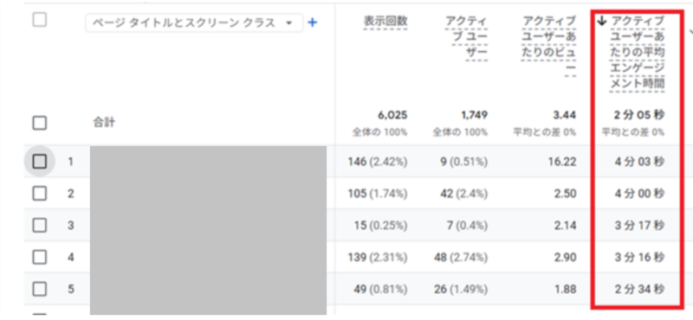Mark the row 3 checkbox
Screen dimensions: 693x320
(x=40, y=226)
